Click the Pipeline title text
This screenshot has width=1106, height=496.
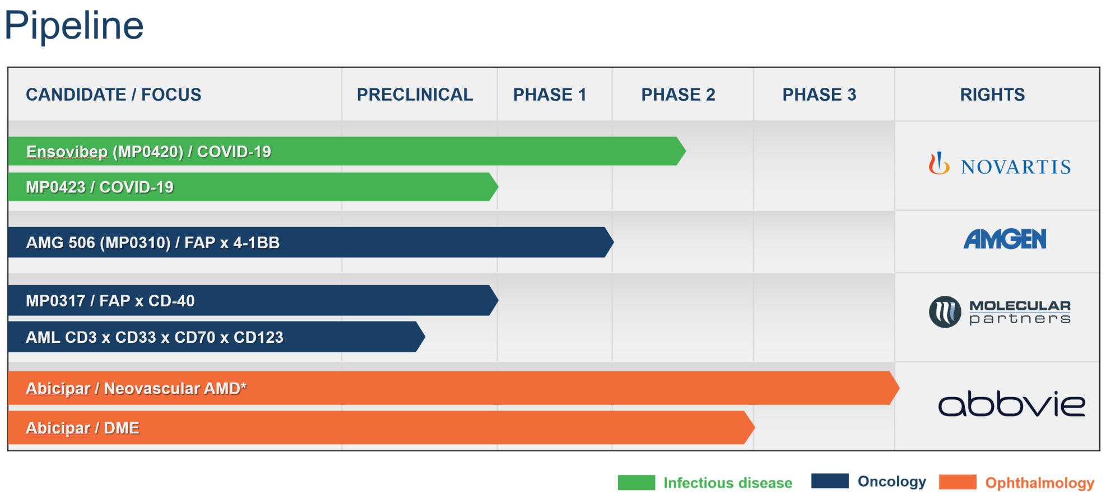click(74, 25)
